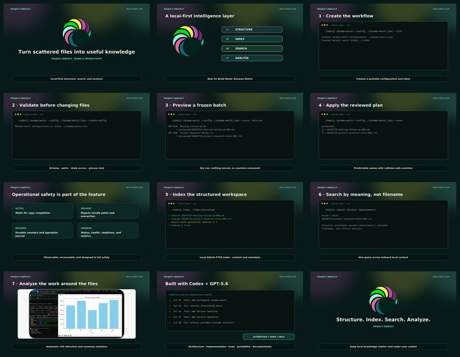
Task: Click the 'Turn scattered files into useful knowledge' headline
Action: click(77, 52)
